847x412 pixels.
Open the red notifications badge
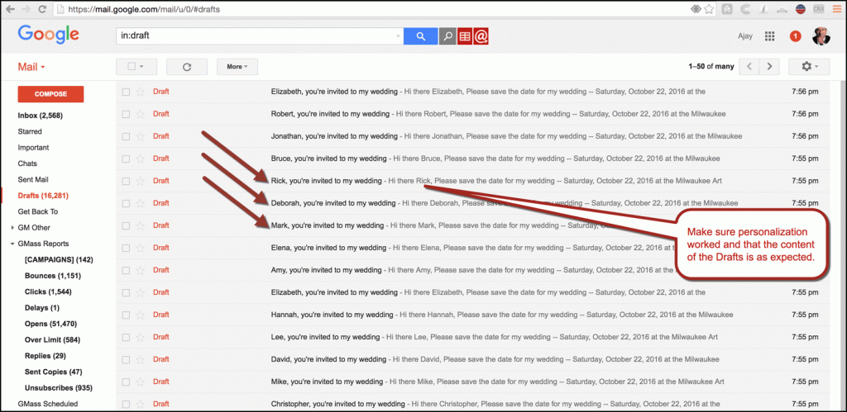coord(795,36)
